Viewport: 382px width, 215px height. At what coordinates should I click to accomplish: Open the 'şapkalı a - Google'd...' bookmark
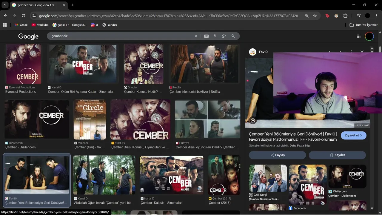coord(69,25)
